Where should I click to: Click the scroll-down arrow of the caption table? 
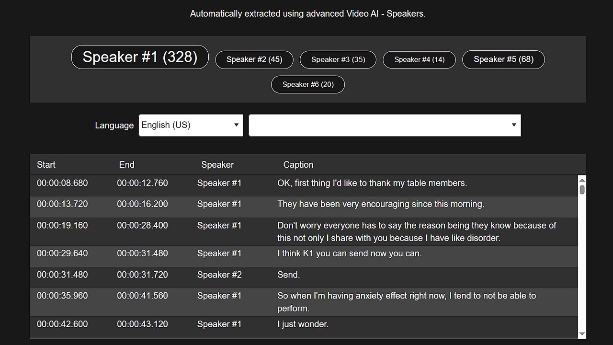point(582,334)
